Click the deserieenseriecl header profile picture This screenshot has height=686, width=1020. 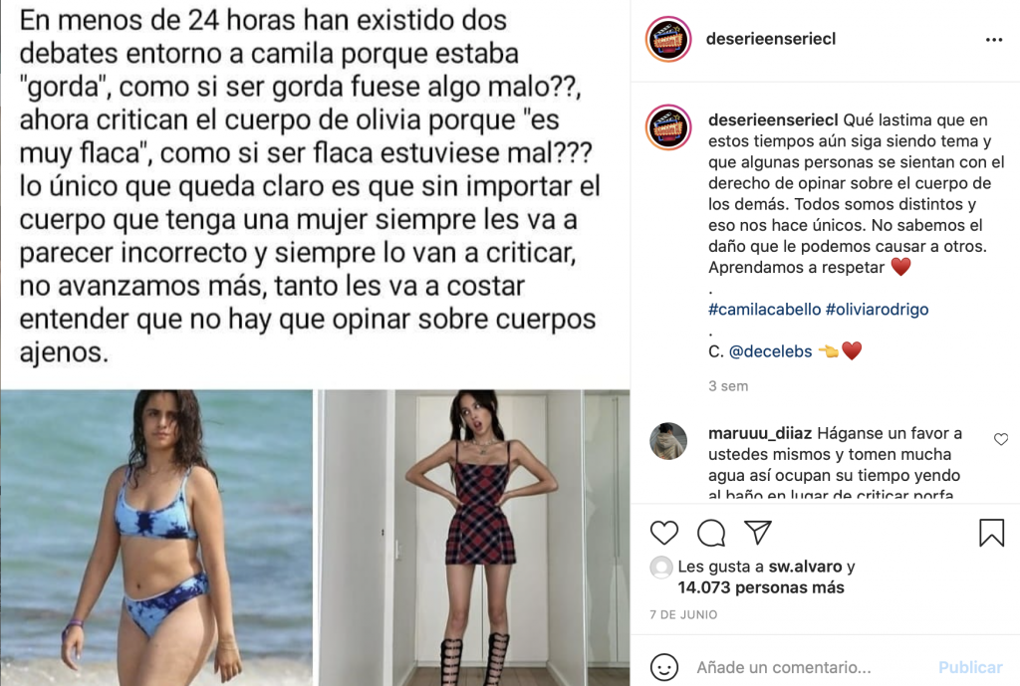pos(668,40)
